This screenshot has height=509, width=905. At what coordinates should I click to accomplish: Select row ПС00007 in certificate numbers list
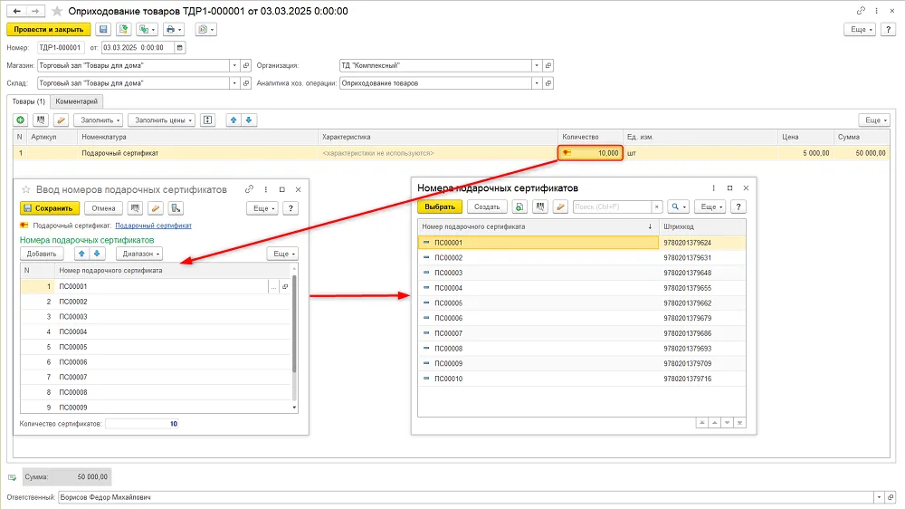(582, 333)
